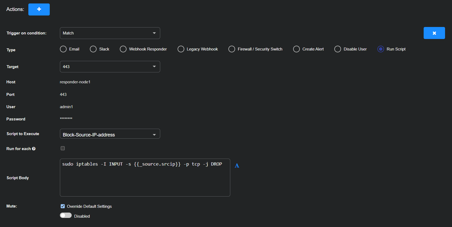This screenshot has height=227, width=452.
Task: Choose the Legacy Webhook option
Action: pos(181,49)
